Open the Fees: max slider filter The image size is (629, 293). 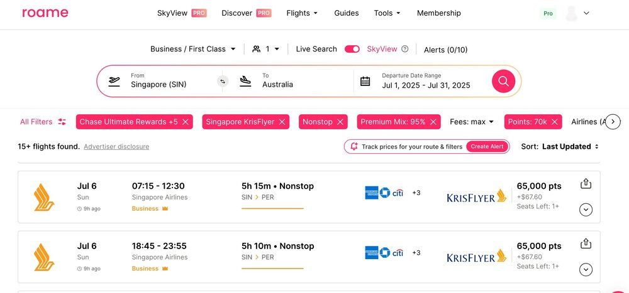[x=472, y=122]
